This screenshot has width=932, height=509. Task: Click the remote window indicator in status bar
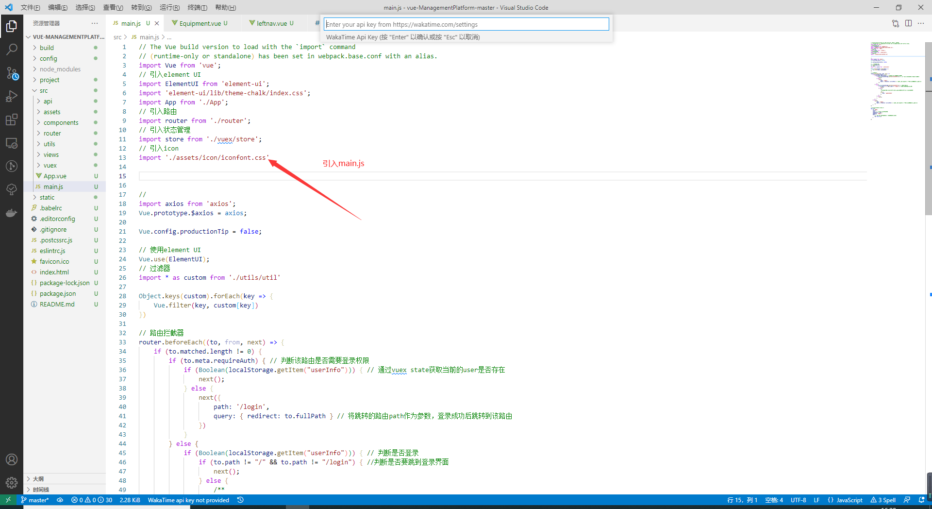coord(8,500)
